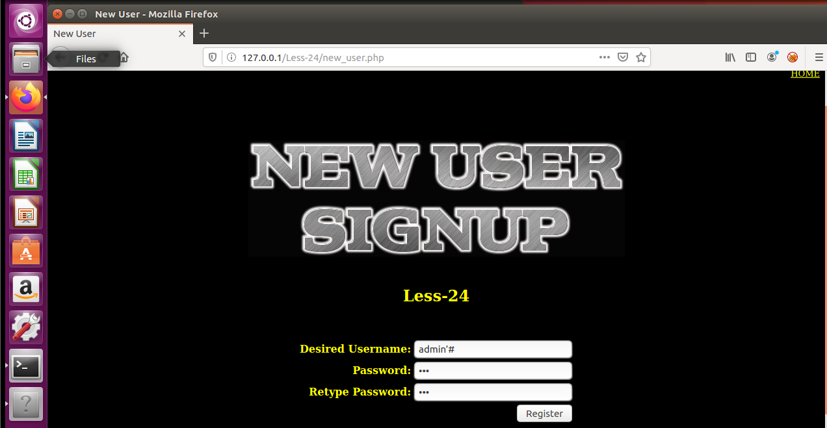Click the New User Signup banner image

pyautogui.click(x=436, y=198)
